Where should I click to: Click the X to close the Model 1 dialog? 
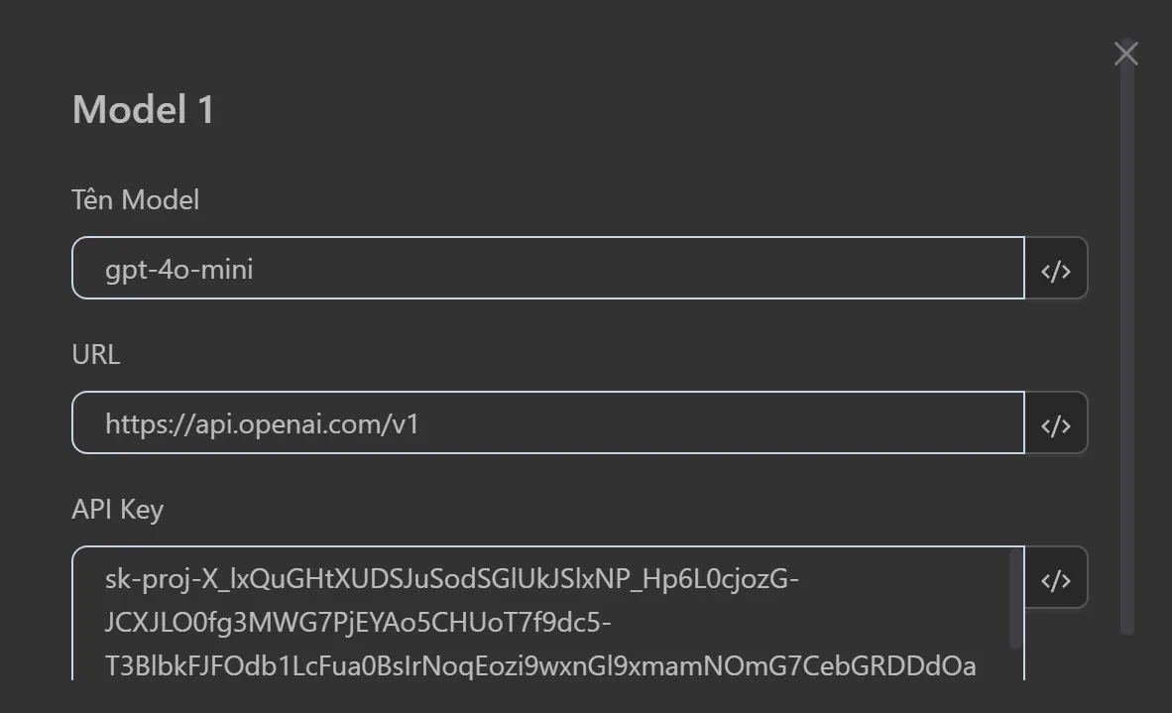click(1125, 53)
